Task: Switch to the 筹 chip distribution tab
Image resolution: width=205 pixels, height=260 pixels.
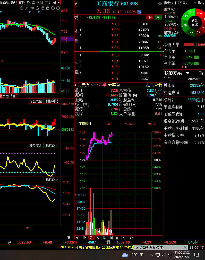Action: 98,238
